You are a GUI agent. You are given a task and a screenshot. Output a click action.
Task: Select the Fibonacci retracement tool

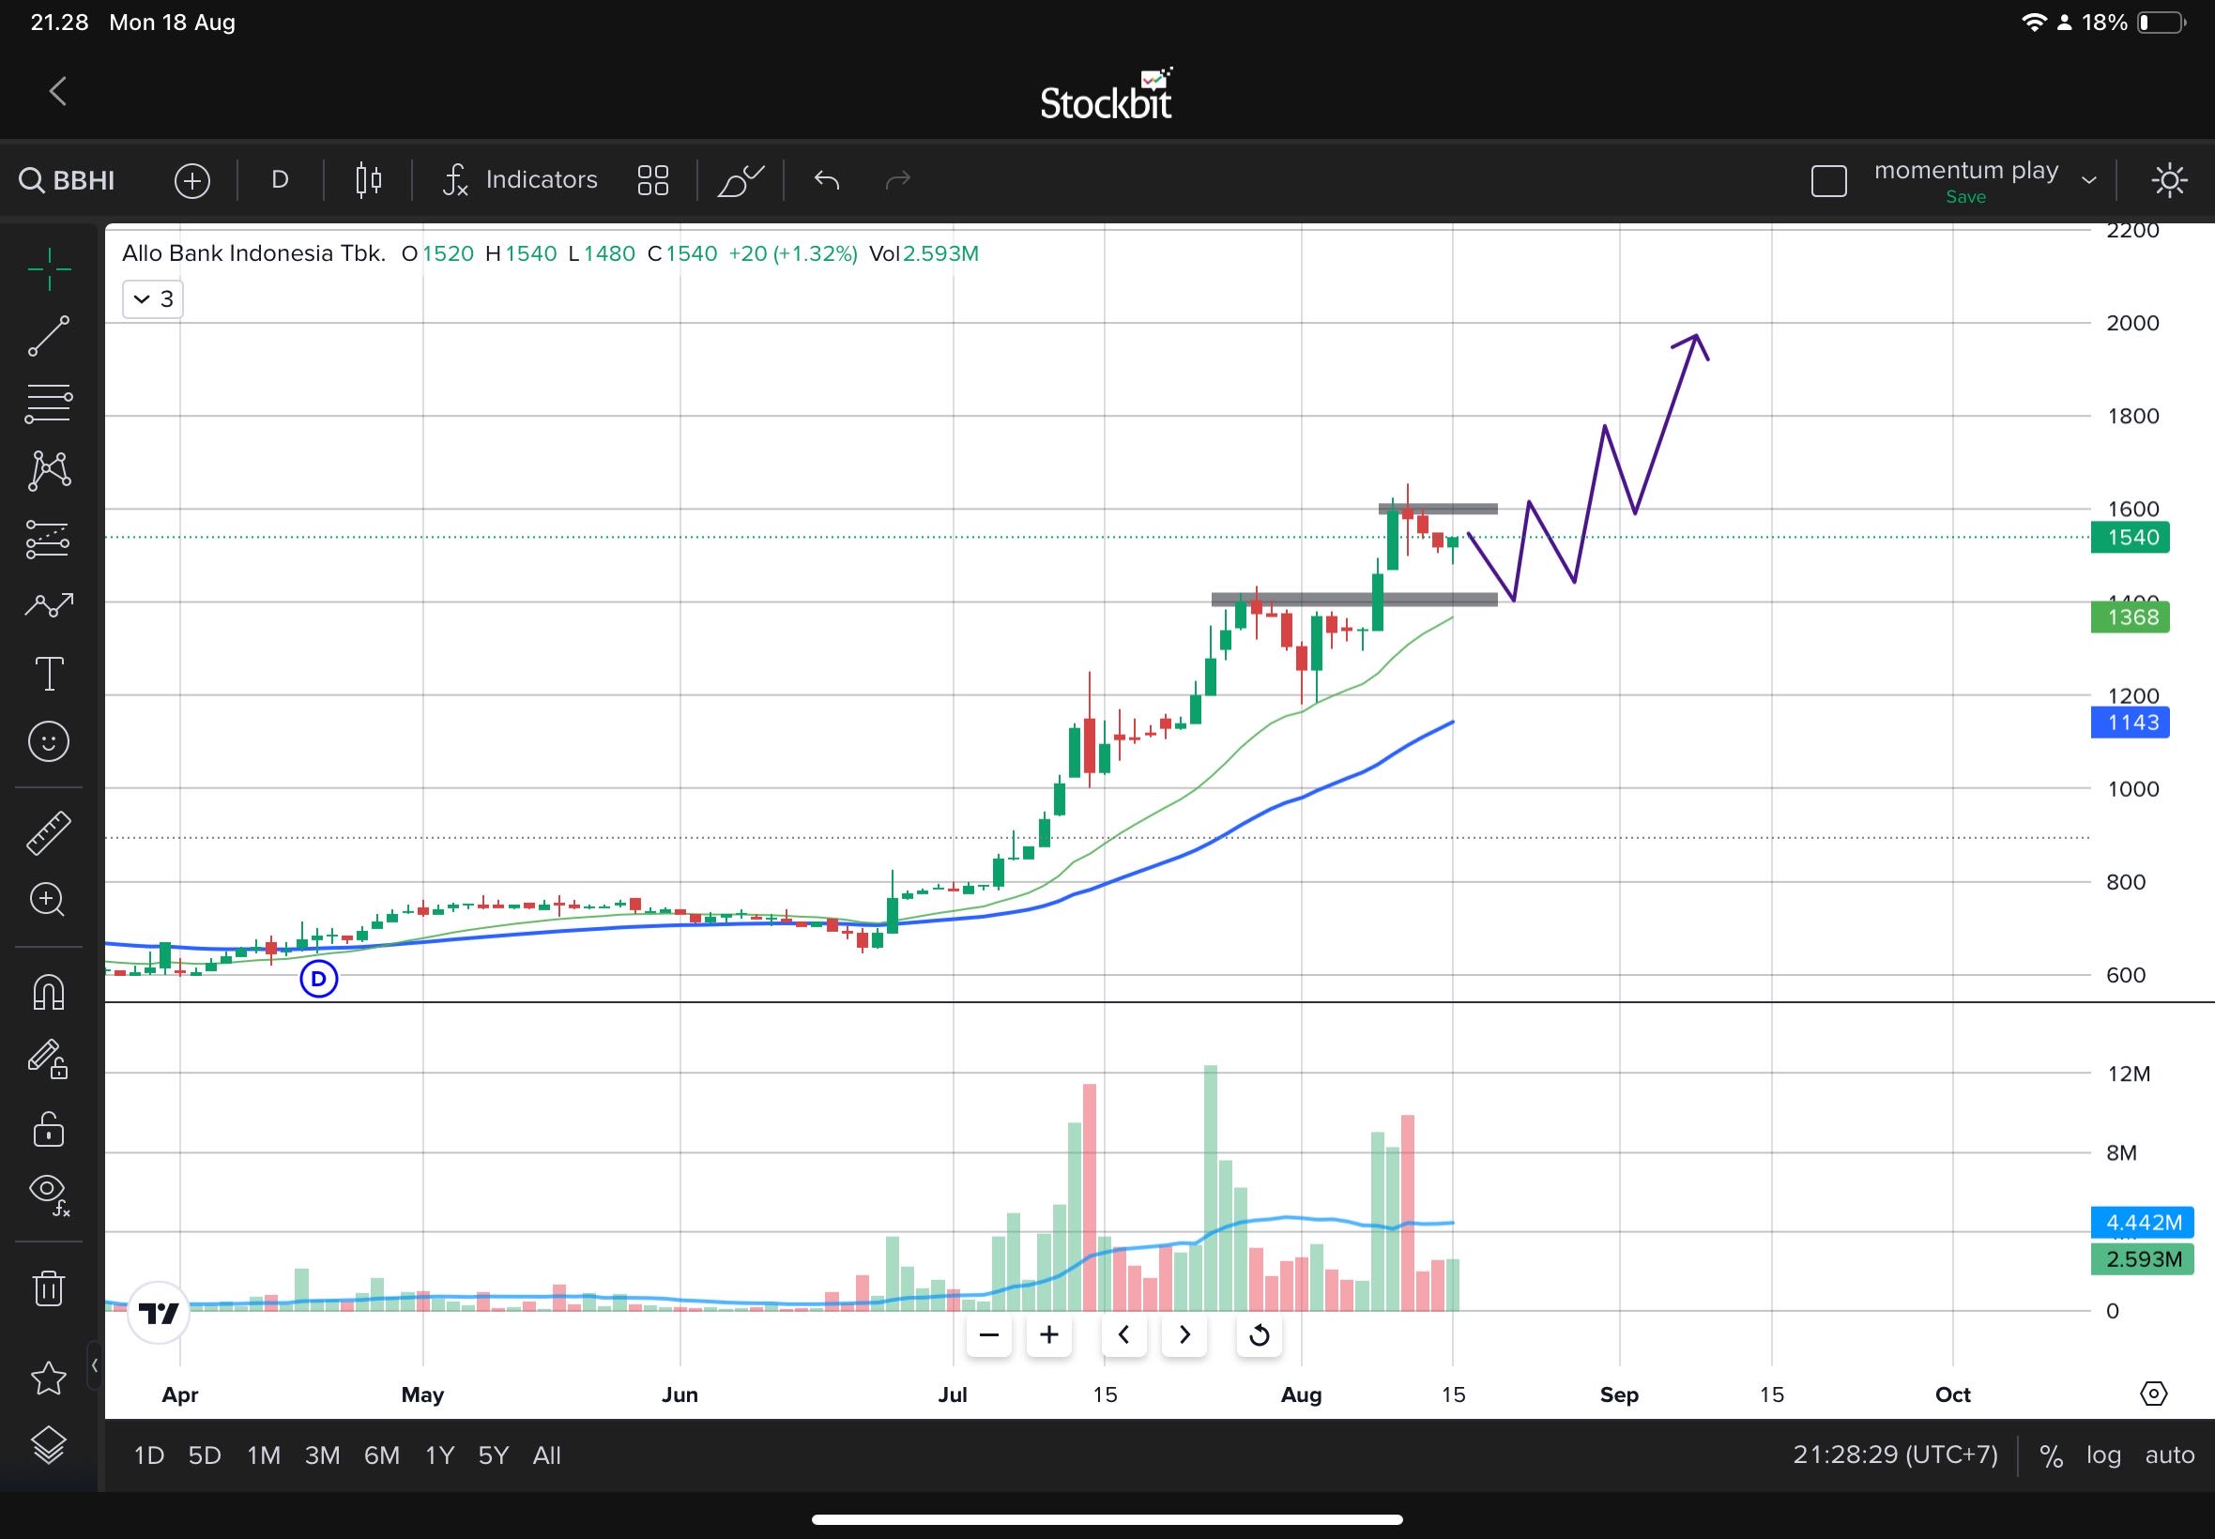49,404
